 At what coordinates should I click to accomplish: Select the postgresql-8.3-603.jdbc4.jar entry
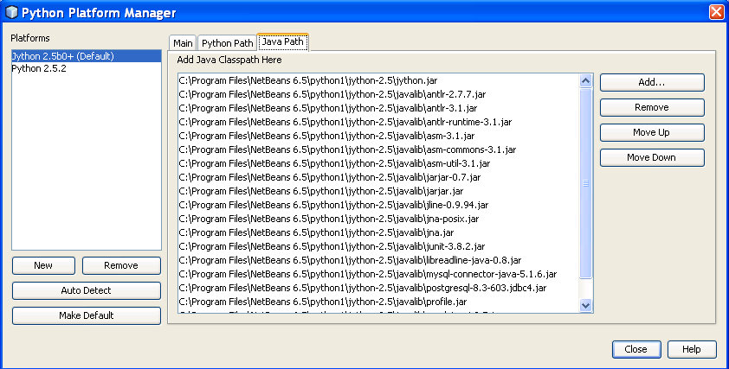pyautogui.click(x=378, y=288)
